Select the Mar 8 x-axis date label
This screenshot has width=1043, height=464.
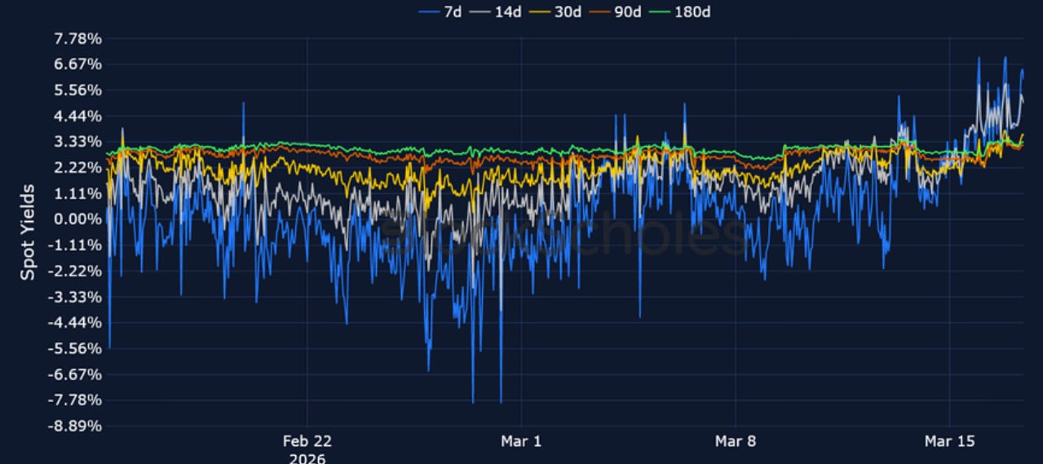(735, 441)
